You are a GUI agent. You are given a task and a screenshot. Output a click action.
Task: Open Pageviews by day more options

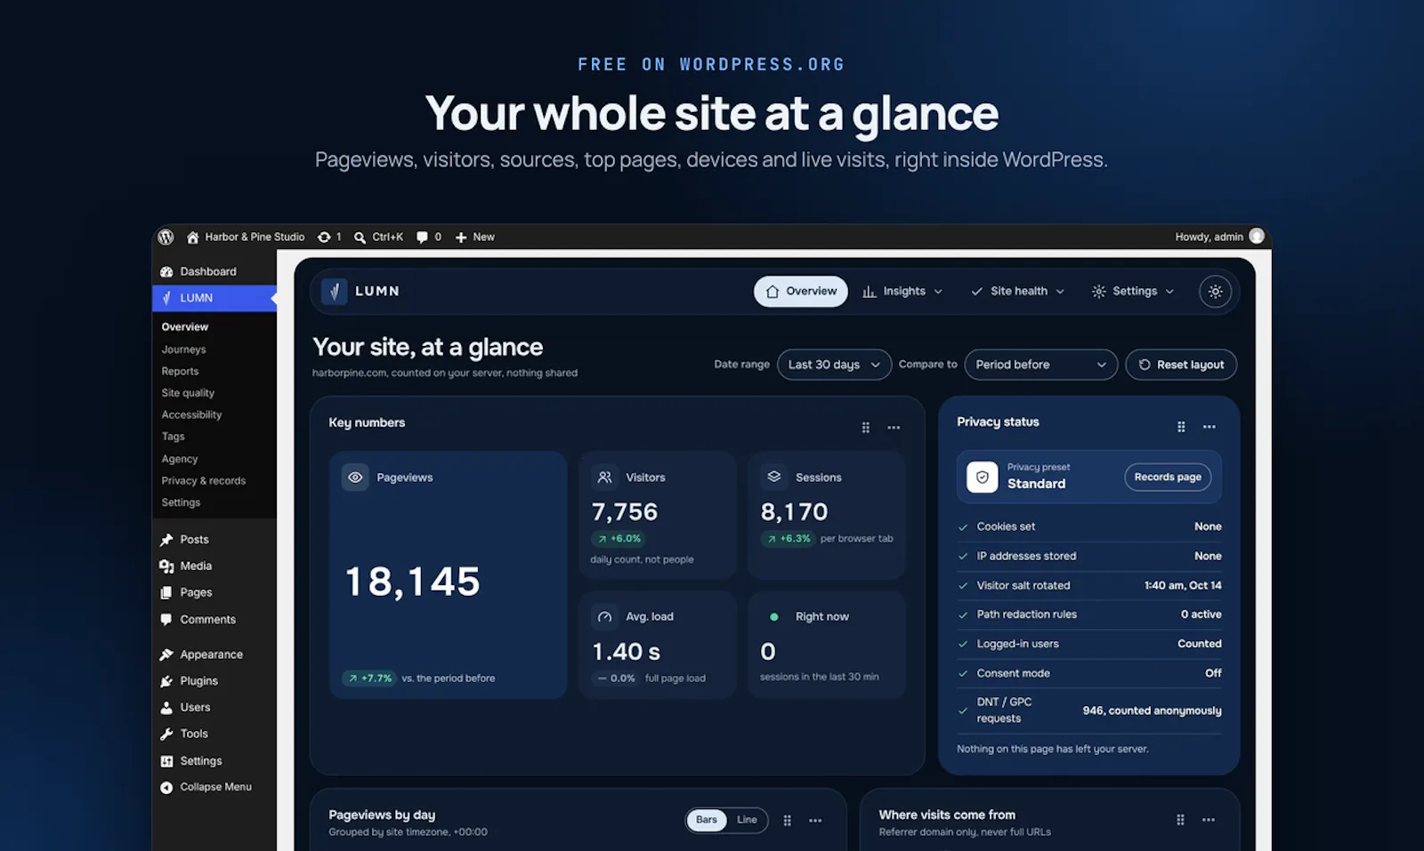(x=815, y=820)
